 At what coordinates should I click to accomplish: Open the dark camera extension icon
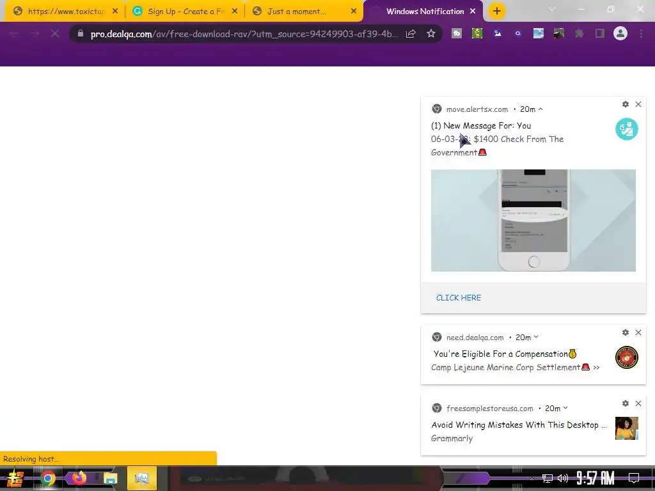[559, 33]
